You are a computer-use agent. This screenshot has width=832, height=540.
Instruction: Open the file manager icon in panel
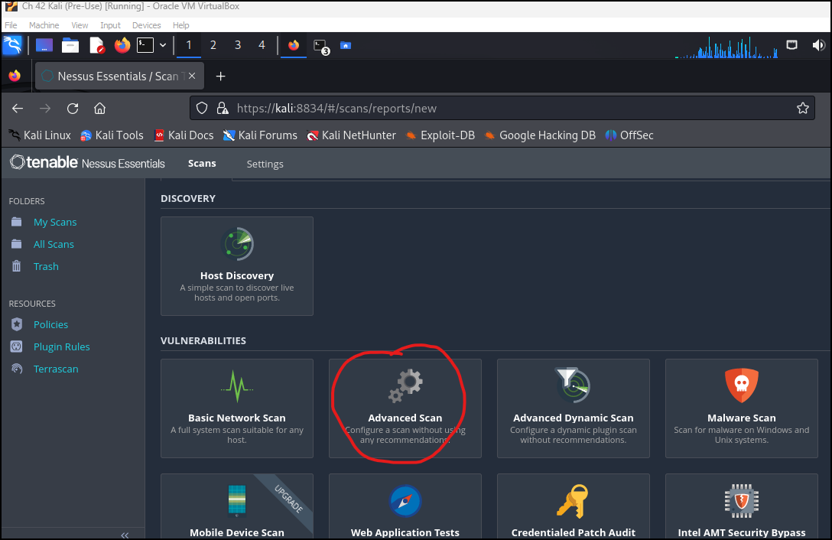[x=70, y=45]
